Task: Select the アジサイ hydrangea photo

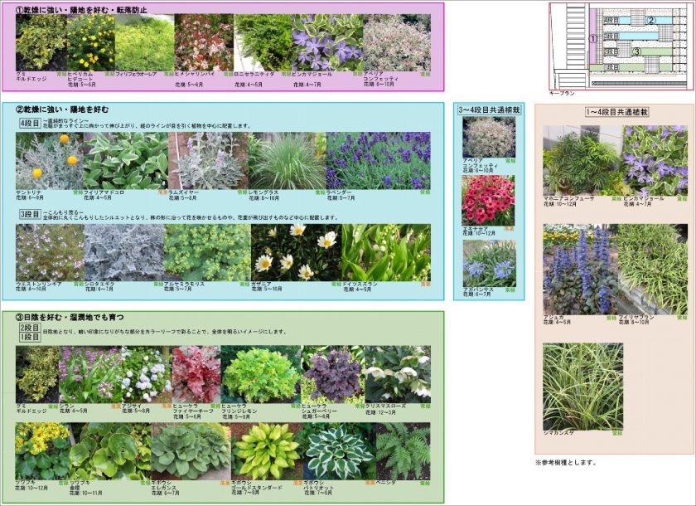Action: 147,374
